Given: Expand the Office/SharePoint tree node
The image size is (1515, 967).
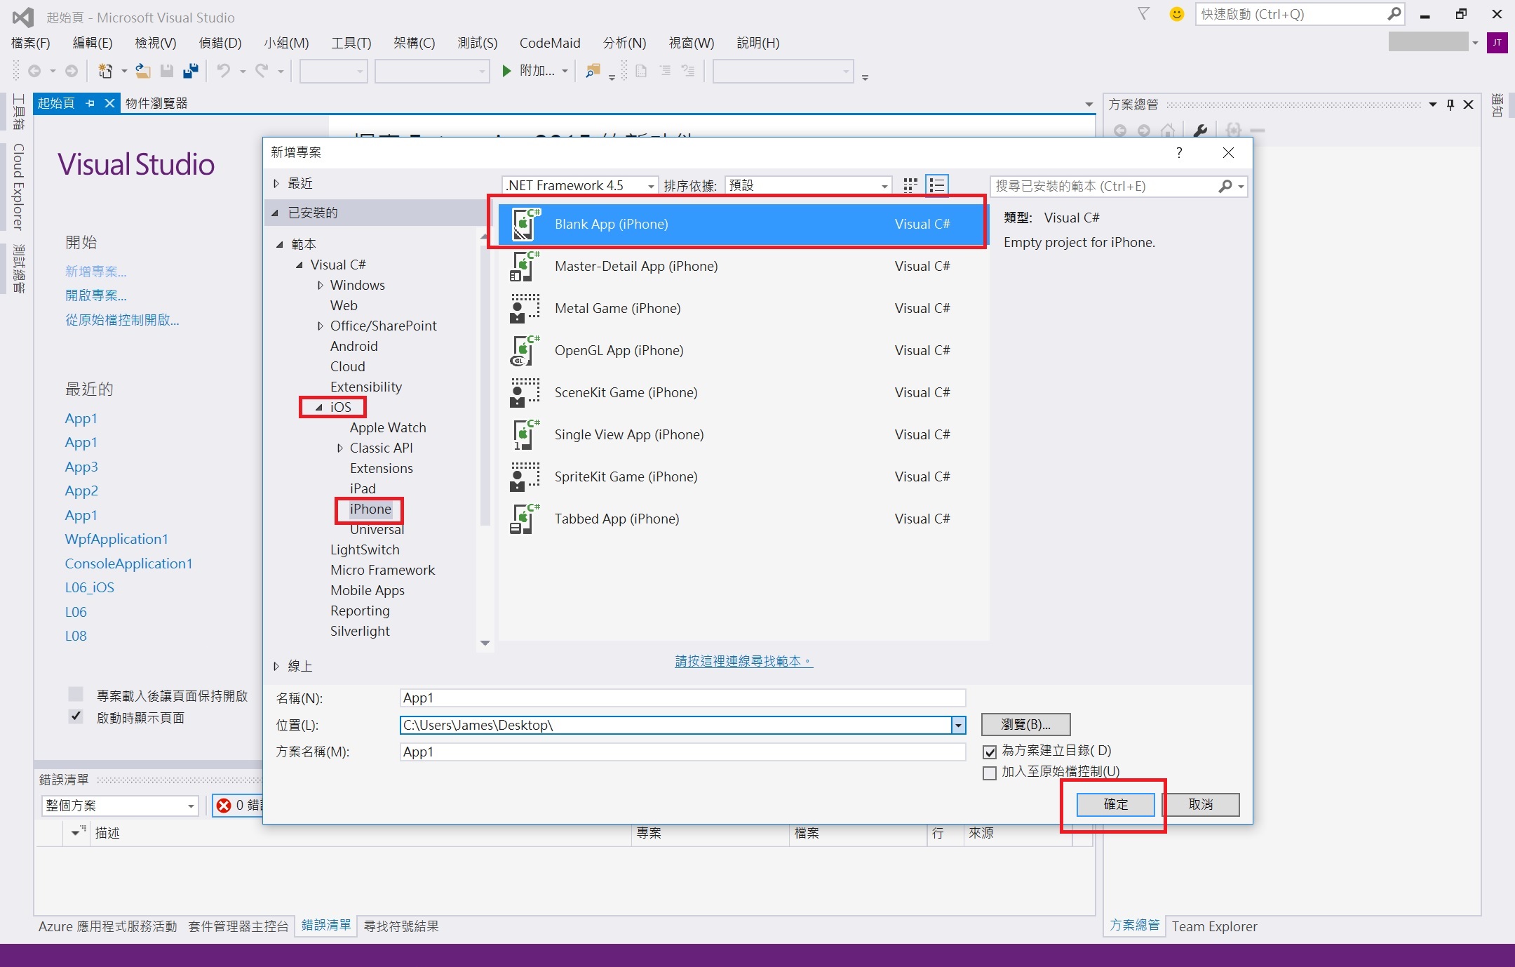Looking at the screenshot, I should pyautogui.click(x=320, y=326).
